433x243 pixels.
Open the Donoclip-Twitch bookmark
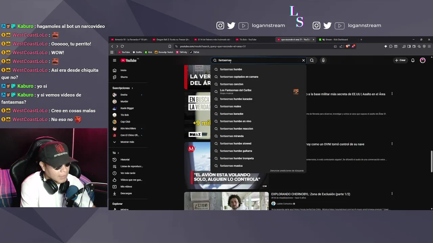[164, 52]
